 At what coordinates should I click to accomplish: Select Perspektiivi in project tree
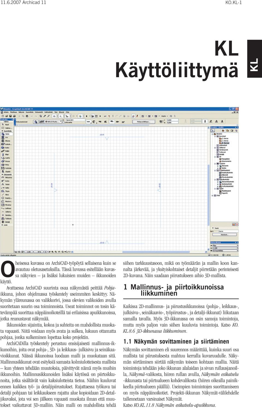tap(225, 159)
